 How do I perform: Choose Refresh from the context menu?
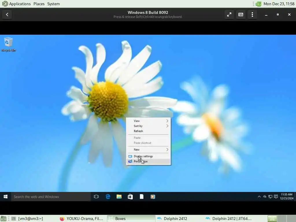pos(148,131)
